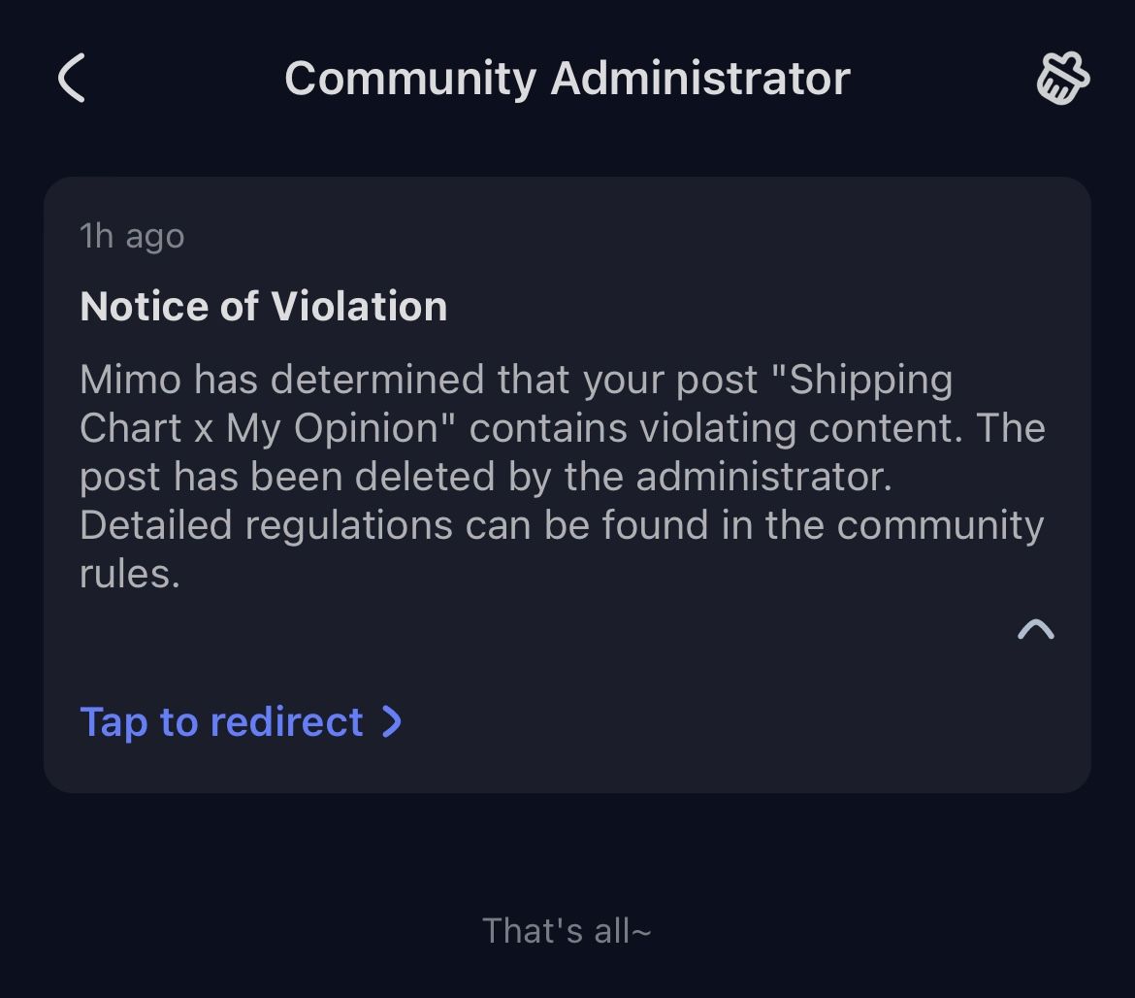Click the '1h ago' timestamp

pos(133,236)
